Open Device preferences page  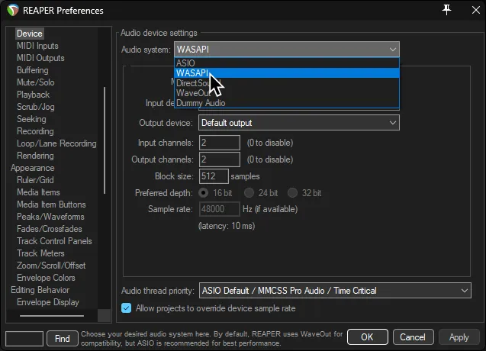(30, 34)
